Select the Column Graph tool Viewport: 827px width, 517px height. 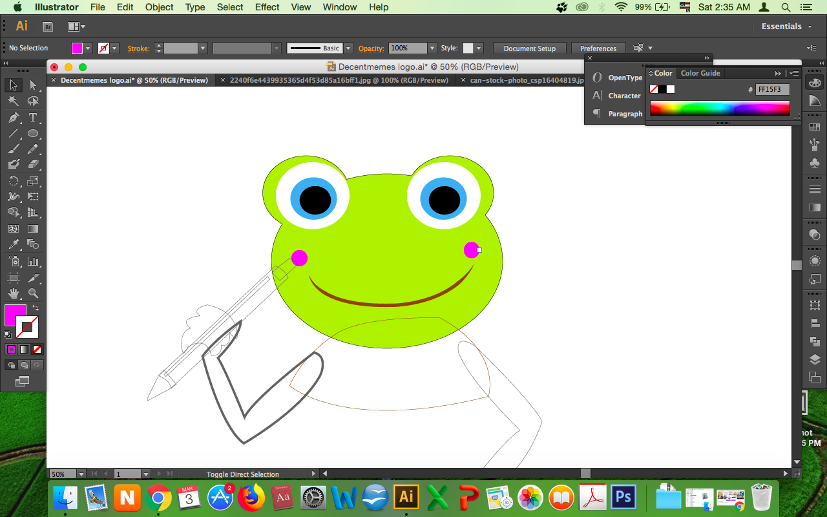(34, 261)
